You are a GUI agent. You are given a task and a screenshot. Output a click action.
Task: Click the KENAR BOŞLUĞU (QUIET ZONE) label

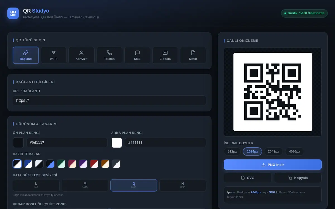point(40,204)
